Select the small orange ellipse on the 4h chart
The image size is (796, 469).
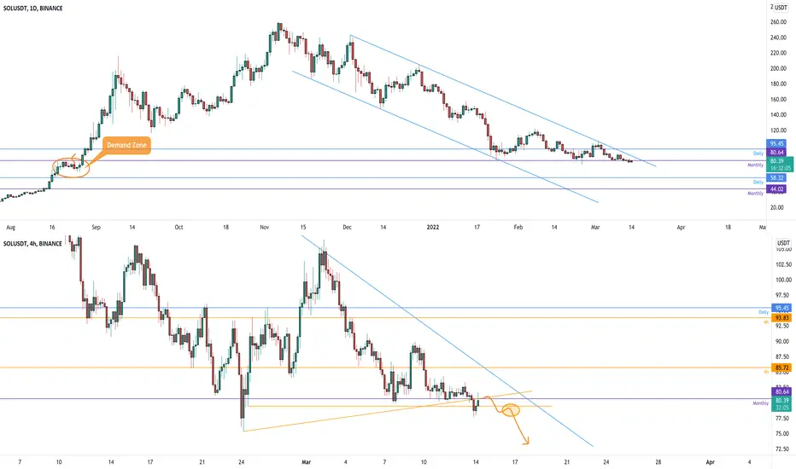pos(511,409)
